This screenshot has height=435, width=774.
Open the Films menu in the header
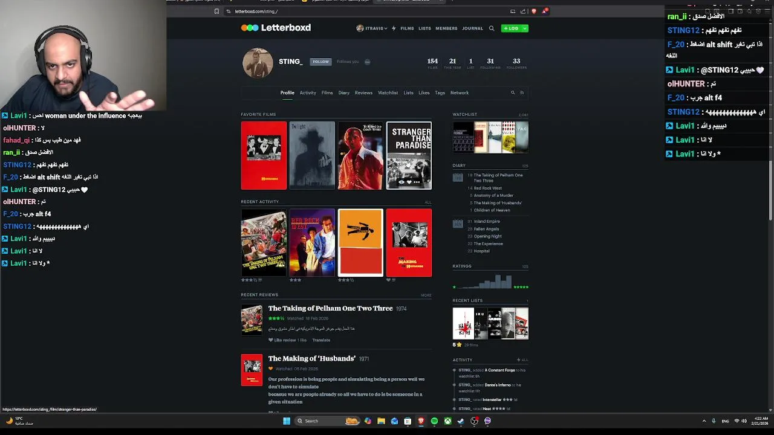pos(407,28)
